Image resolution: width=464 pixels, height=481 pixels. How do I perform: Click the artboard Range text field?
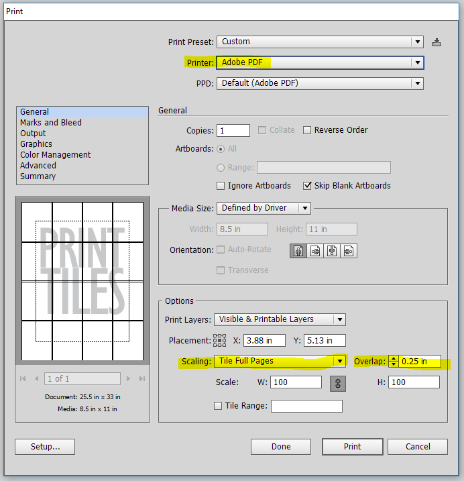pyautogui.click(x=324, y=168)
